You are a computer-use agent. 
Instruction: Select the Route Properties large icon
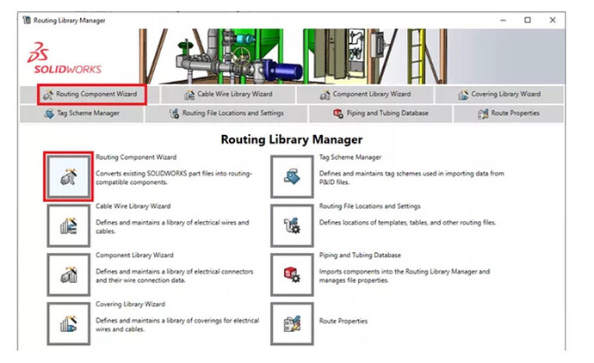(x=292, y=323)
